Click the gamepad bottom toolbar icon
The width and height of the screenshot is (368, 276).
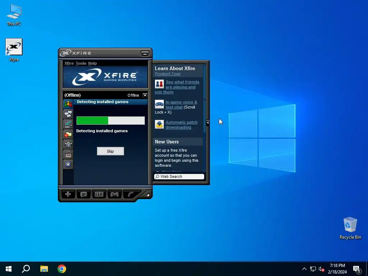coord(115,194)
